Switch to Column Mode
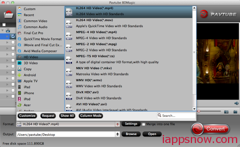This screenshot has width=240, height=147. [91, 116]
